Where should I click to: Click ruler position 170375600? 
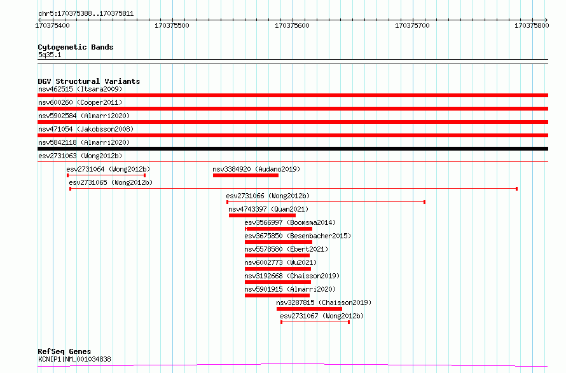click(292, 25)
